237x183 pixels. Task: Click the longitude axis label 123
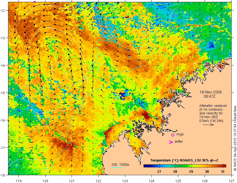click(x=125, y=181)
